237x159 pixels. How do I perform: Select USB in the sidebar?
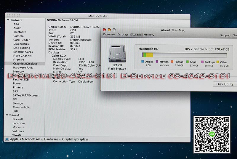pos(15,111)
